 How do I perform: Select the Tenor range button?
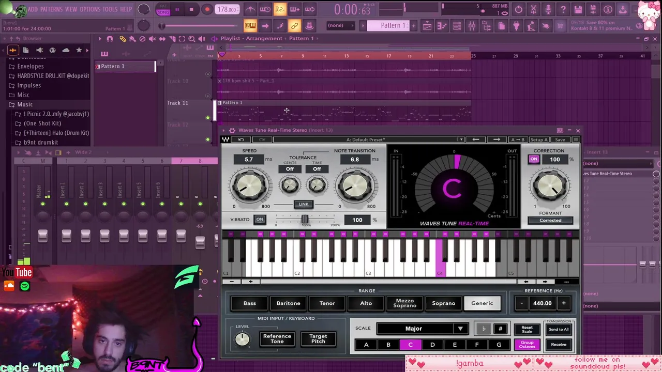coord(327,303)
